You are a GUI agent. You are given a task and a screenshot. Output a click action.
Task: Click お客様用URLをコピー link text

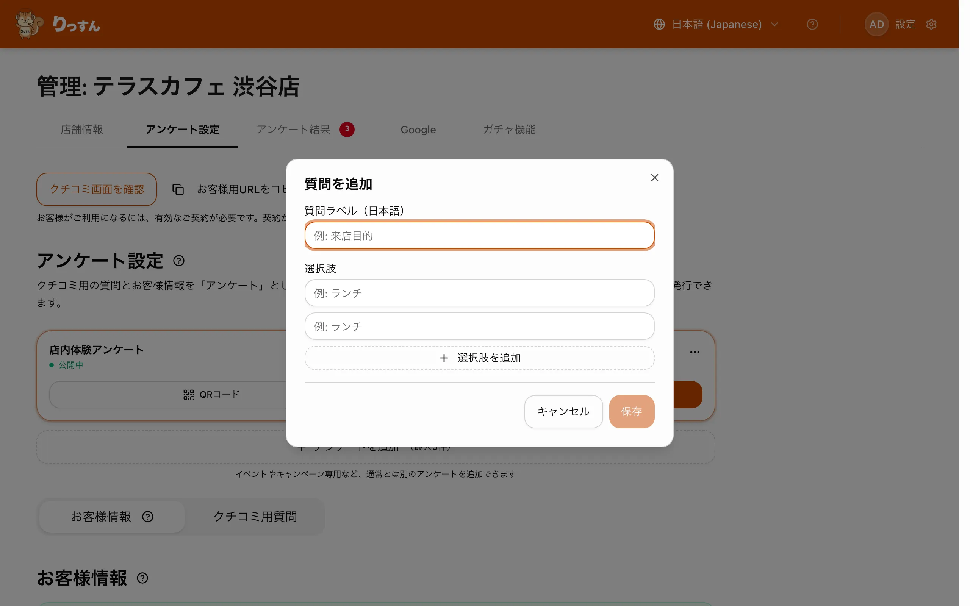tap(241, 189)
